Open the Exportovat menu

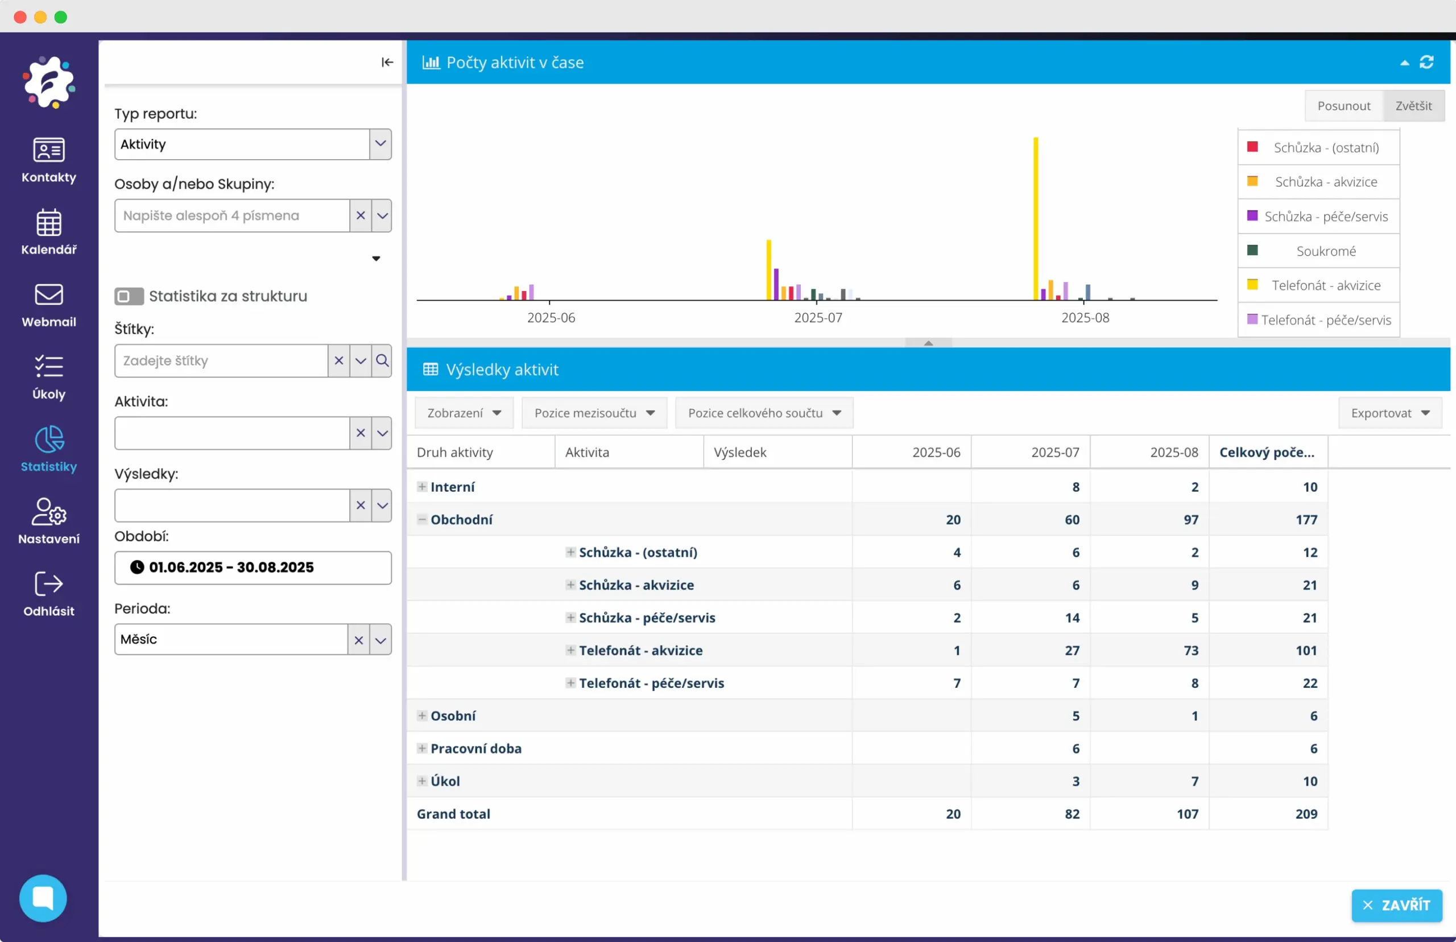[x=1389, y=413]
